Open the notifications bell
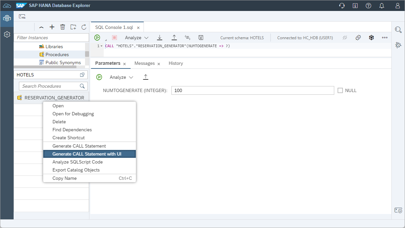 [382, 6]
